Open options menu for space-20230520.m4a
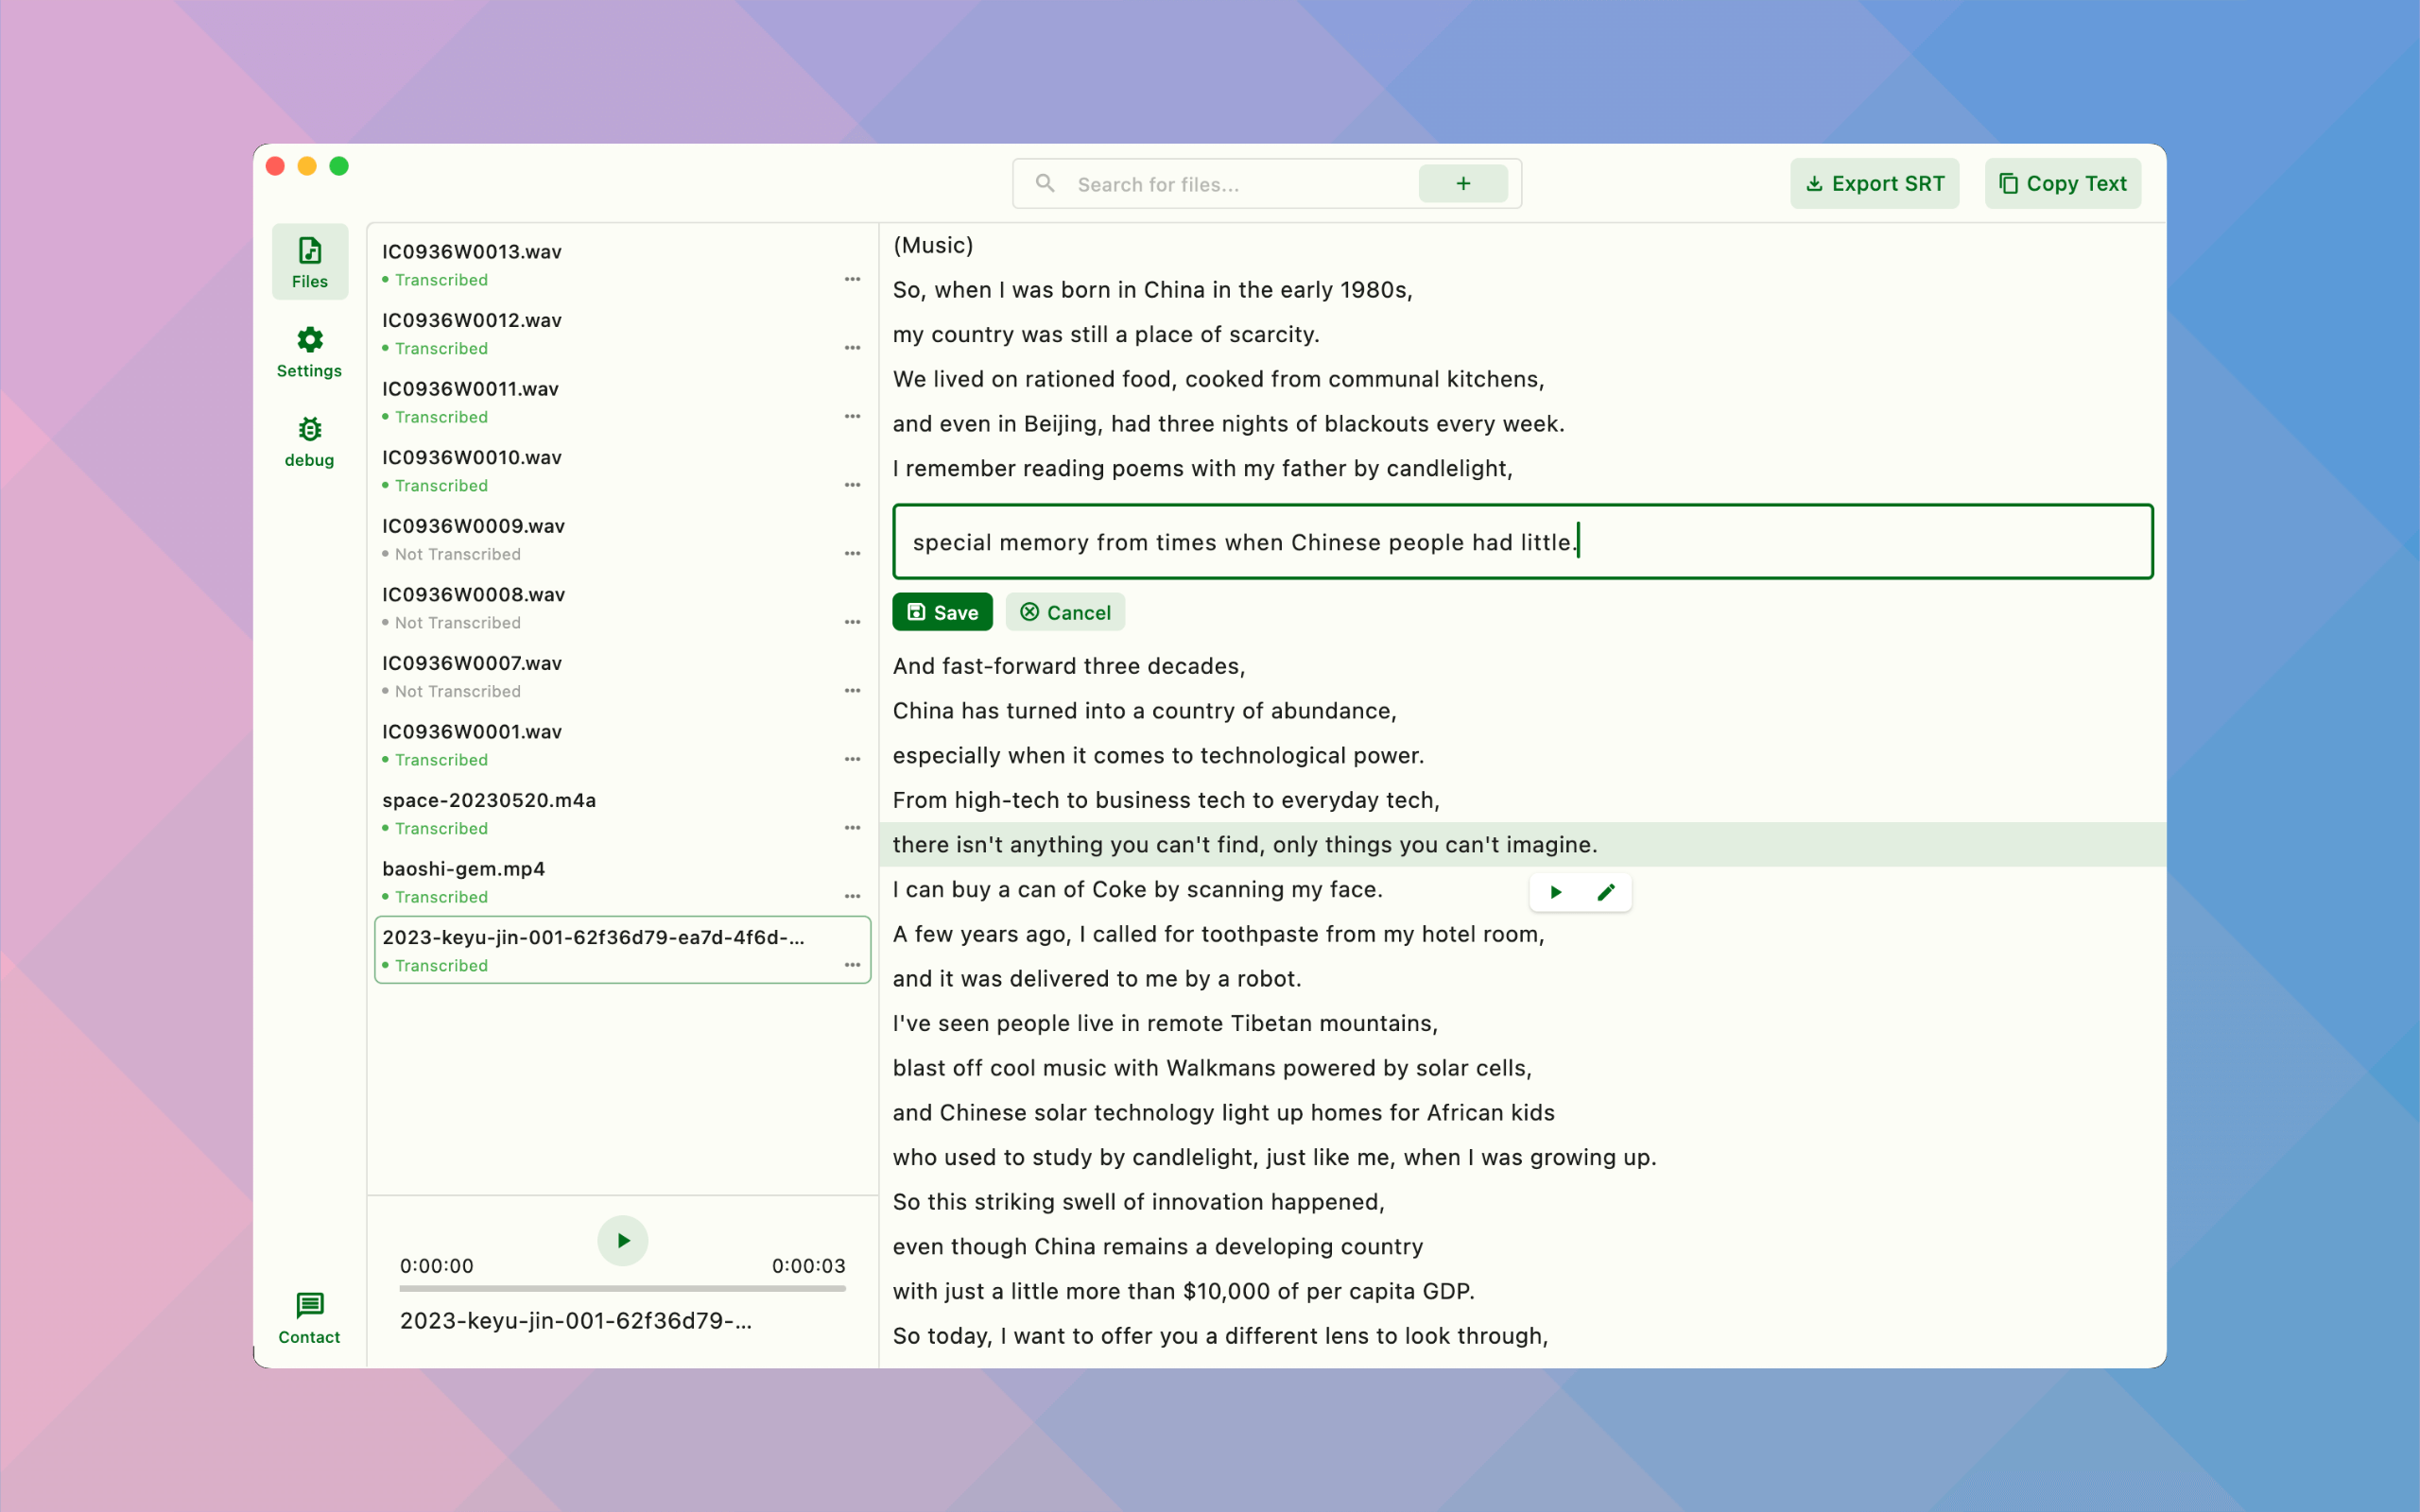This screenshot has height=1512, width=2420. [x=852, y=826]
